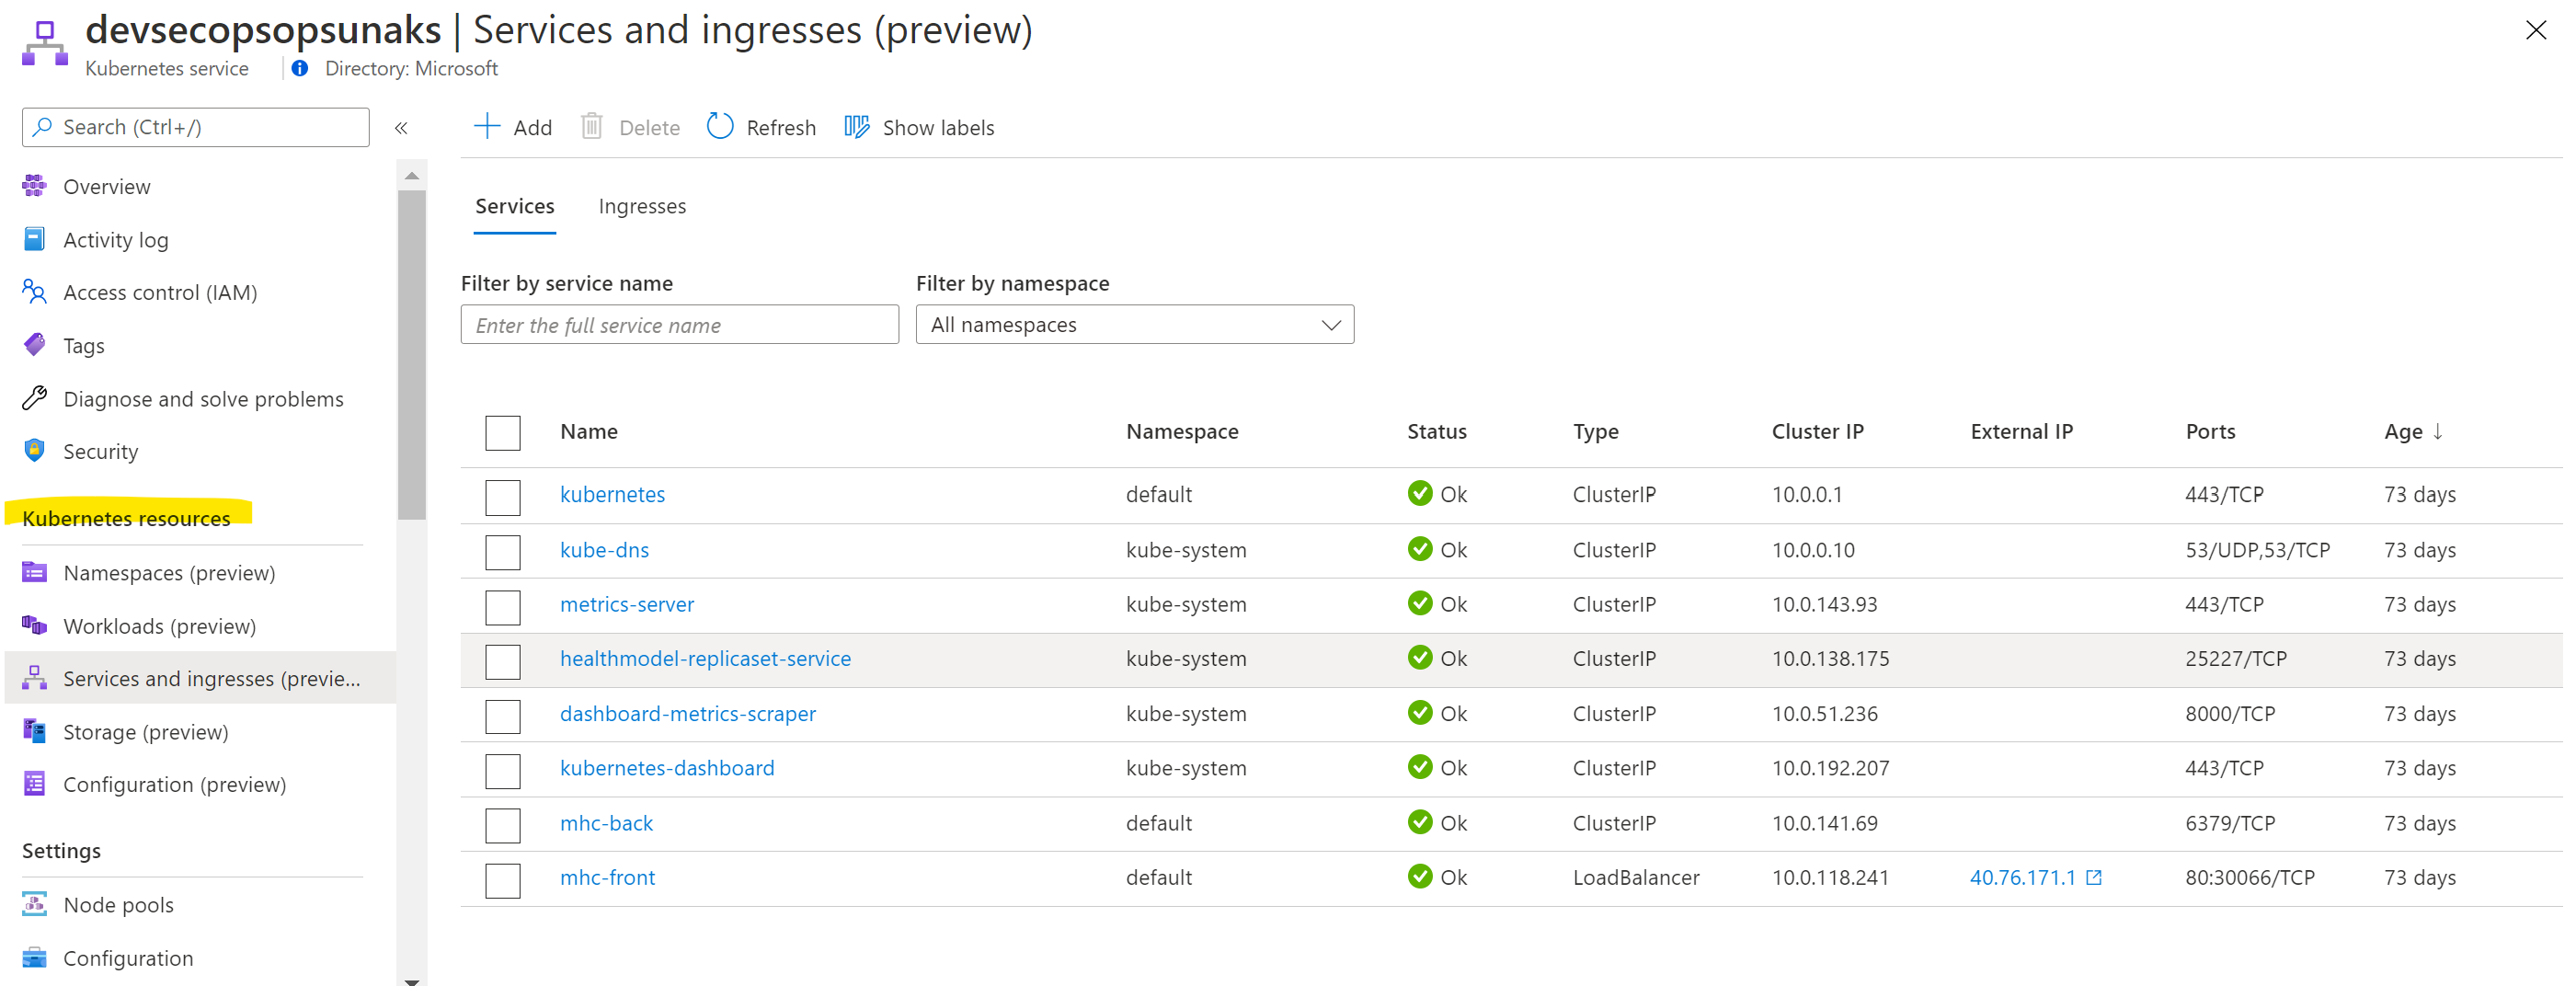This screenshot has height=986, width=2576.
Task: Open Node pools in Settings section
Action: tap(118, 904)
